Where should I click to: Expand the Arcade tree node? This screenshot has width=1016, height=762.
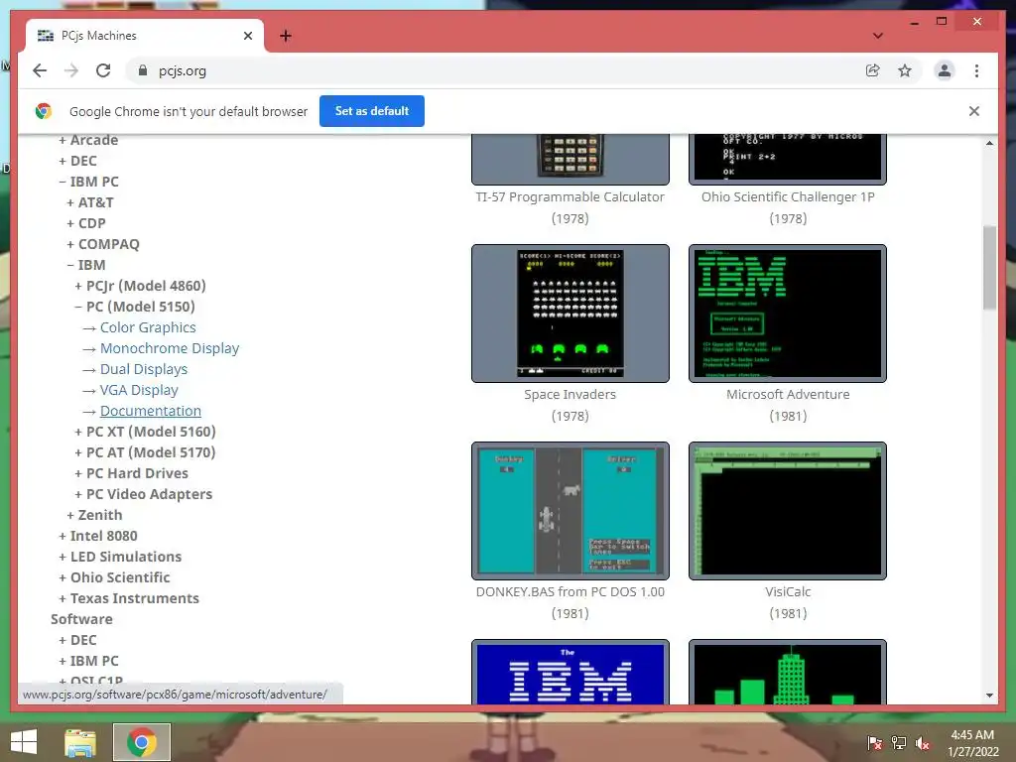click(x=88, y=140)
